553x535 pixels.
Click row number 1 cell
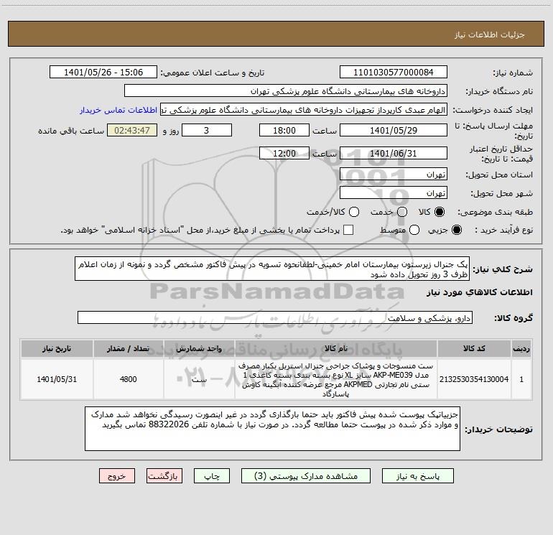521,379
